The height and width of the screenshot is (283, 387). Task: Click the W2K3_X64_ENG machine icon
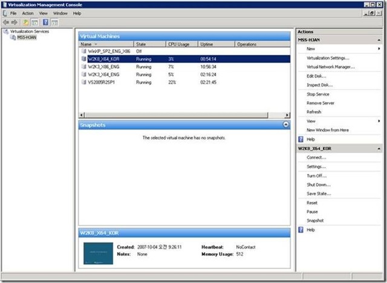click(83, 74)
